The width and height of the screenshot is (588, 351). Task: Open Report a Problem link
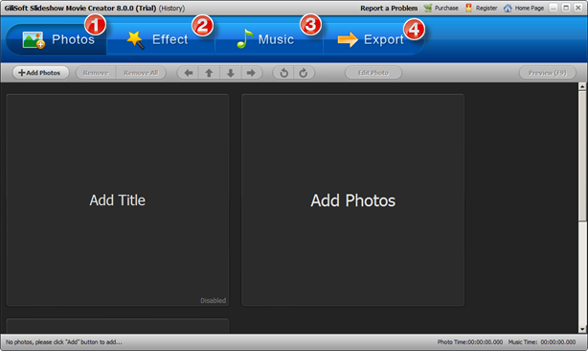tap(389, 8)
